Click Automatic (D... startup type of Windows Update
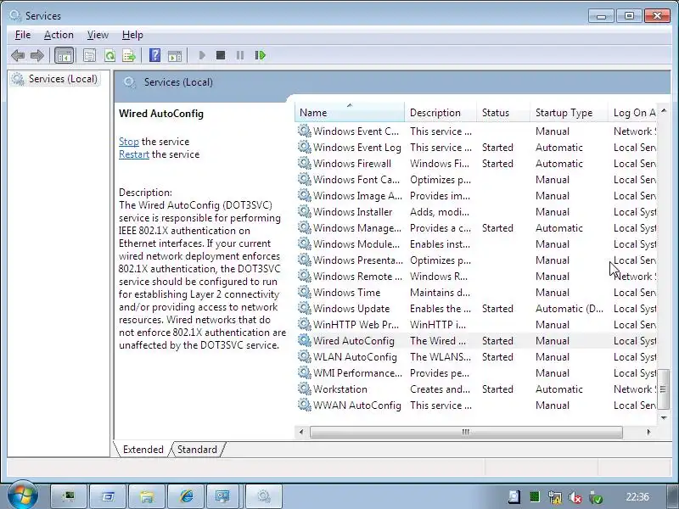Image resolution: width=679 pixels, height=509 pixels. 569,308
